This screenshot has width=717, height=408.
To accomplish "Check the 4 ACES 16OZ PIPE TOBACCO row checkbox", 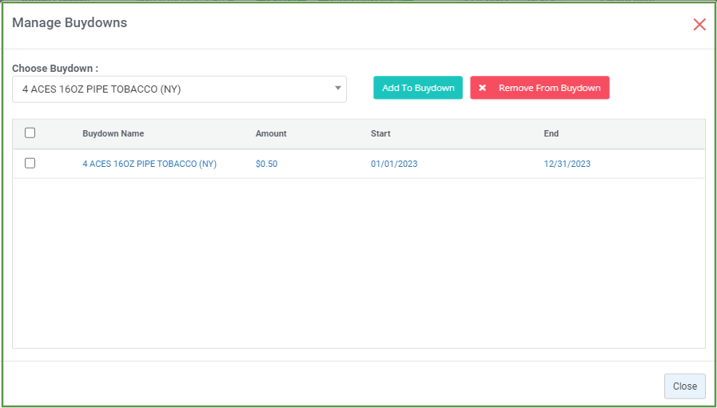I will pos(30,163).
